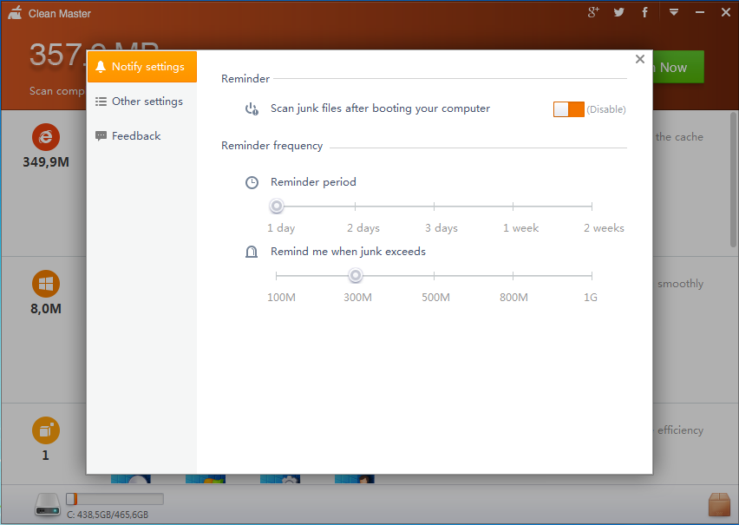This screenshot has height=525, width=739.
Task: Click the Windows system junk icon
Action: click(x=46, y=284)
